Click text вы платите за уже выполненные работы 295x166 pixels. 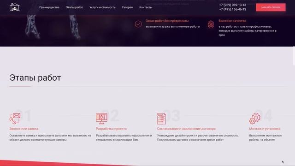pyautogui.click(x=173, y=27)
